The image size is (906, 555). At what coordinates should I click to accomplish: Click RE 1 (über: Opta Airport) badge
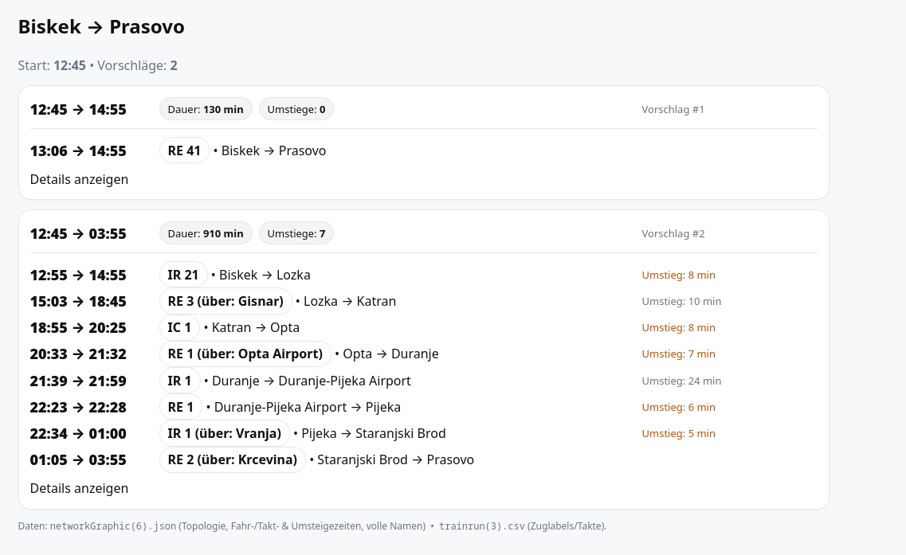(245, 354)
